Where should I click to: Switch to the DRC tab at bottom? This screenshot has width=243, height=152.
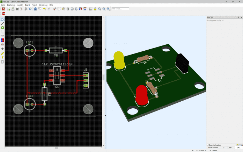click(238, 147)
